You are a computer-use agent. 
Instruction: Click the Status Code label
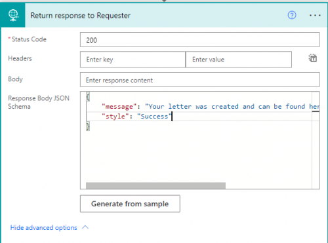29,39
